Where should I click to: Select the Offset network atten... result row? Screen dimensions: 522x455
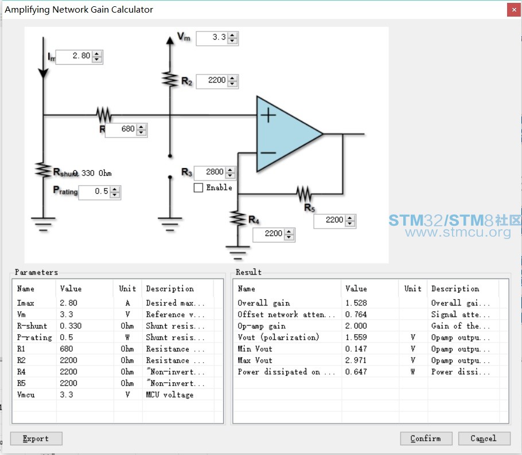point(371,314)
